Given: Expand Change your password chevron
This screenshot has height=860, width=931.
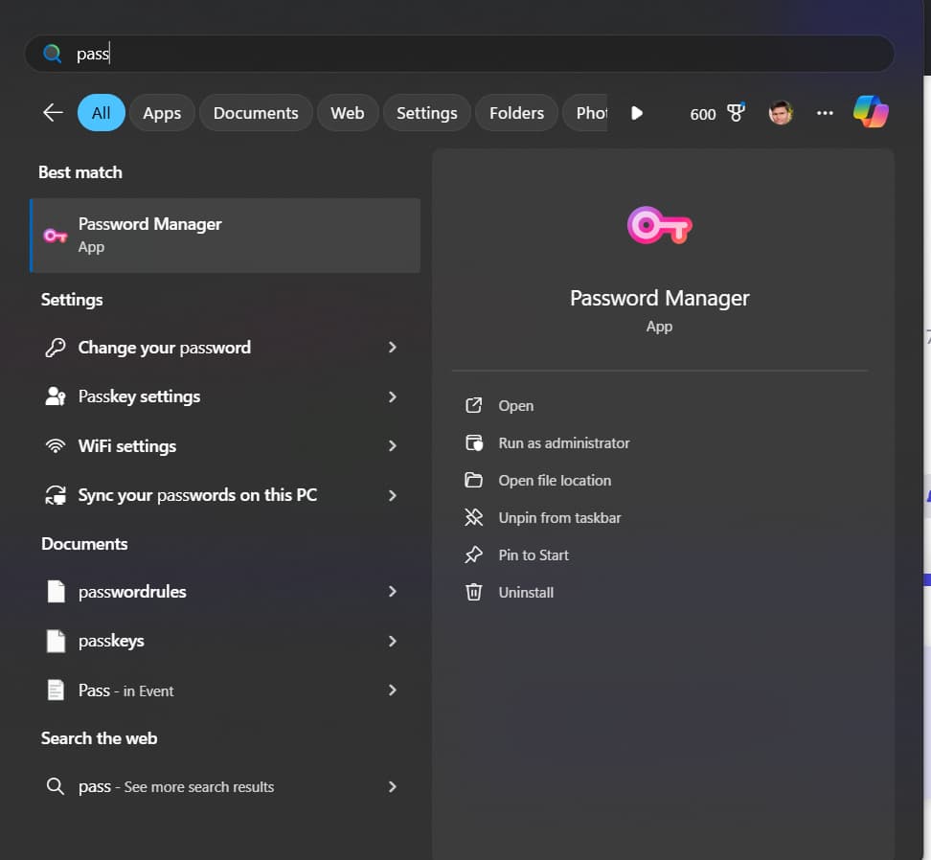Looking at the screenshot, I should [x=393, y=348].
